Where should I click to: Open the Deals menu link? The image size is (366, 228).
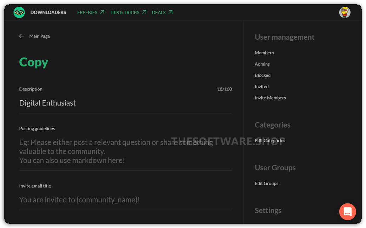pyautogui.click(x=159, y=12)
